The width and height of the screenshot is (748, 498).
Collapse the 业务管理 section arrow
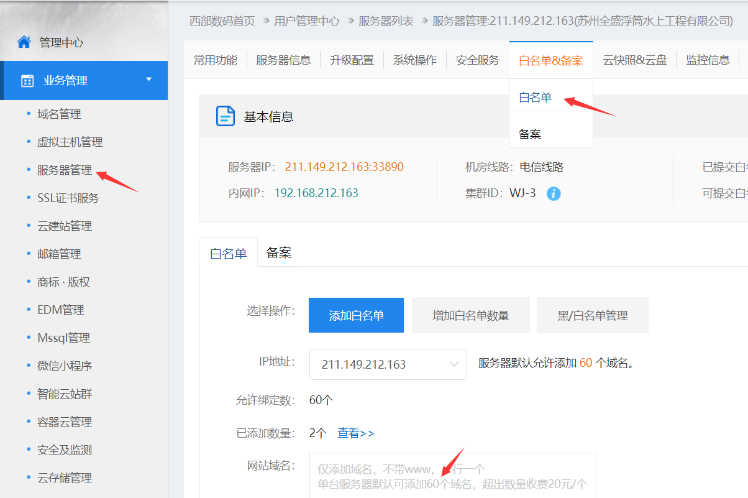point(148,80)
